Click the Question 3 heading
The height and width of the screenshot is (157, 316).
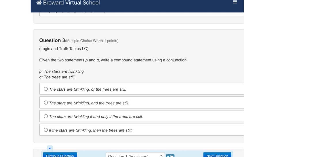click(x=52, y=40)
